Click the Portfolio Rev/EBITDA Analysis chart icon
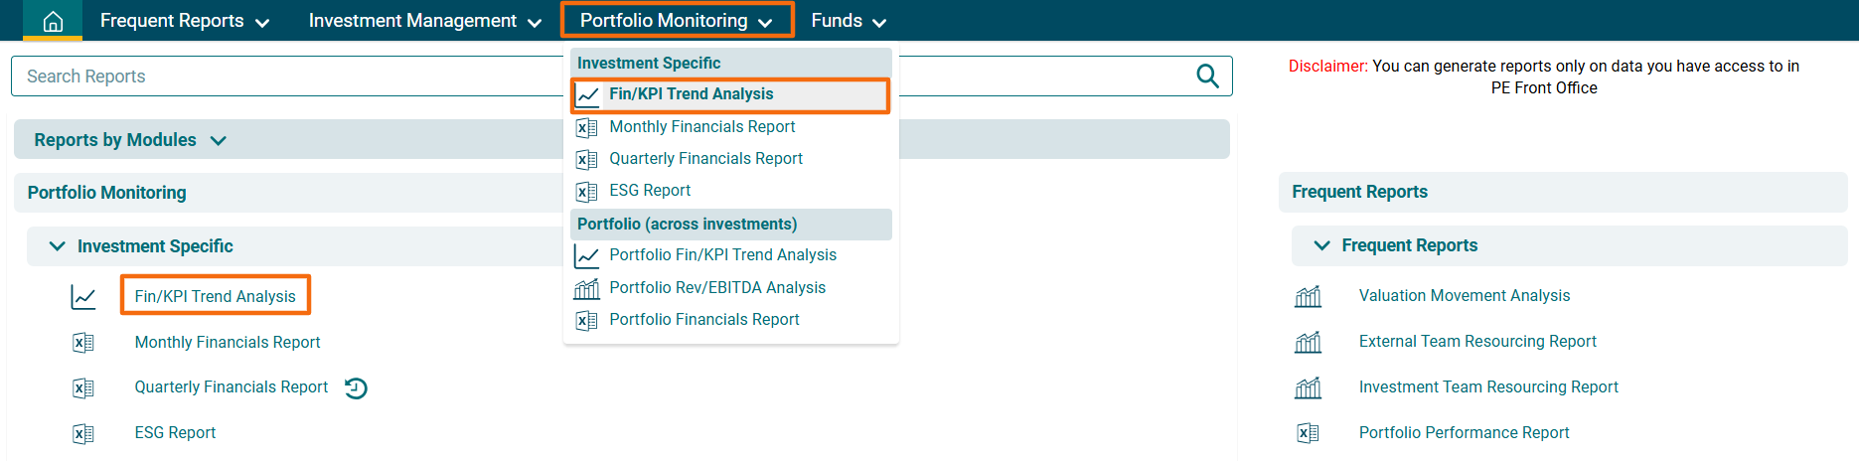 [587, 288]
